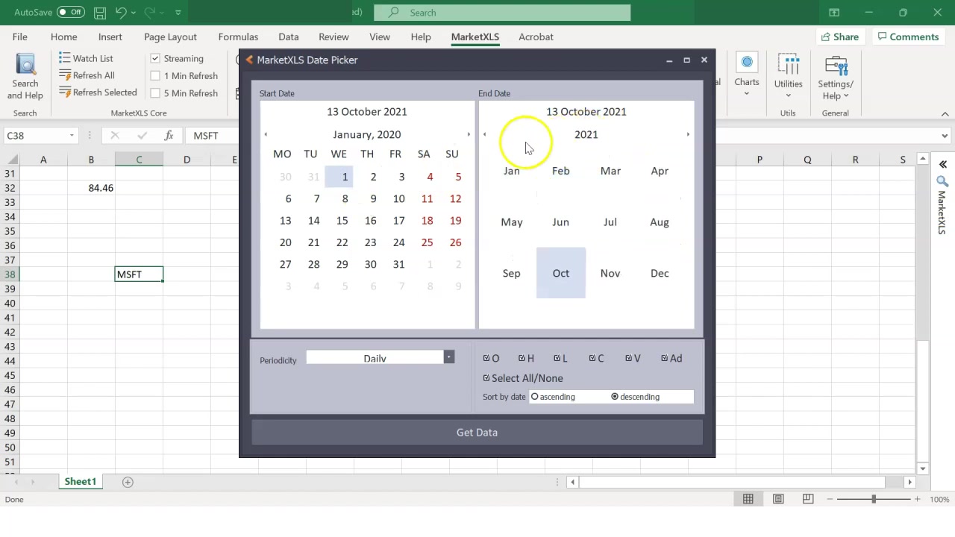Toggle the AutoSave switch
The image size is (955, 537).
pyautogui.click(x=70, y=13)
